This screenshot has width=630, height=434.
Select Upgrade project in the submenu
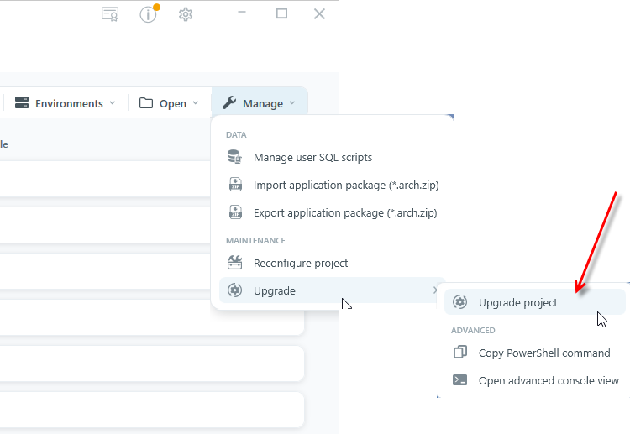534,302
